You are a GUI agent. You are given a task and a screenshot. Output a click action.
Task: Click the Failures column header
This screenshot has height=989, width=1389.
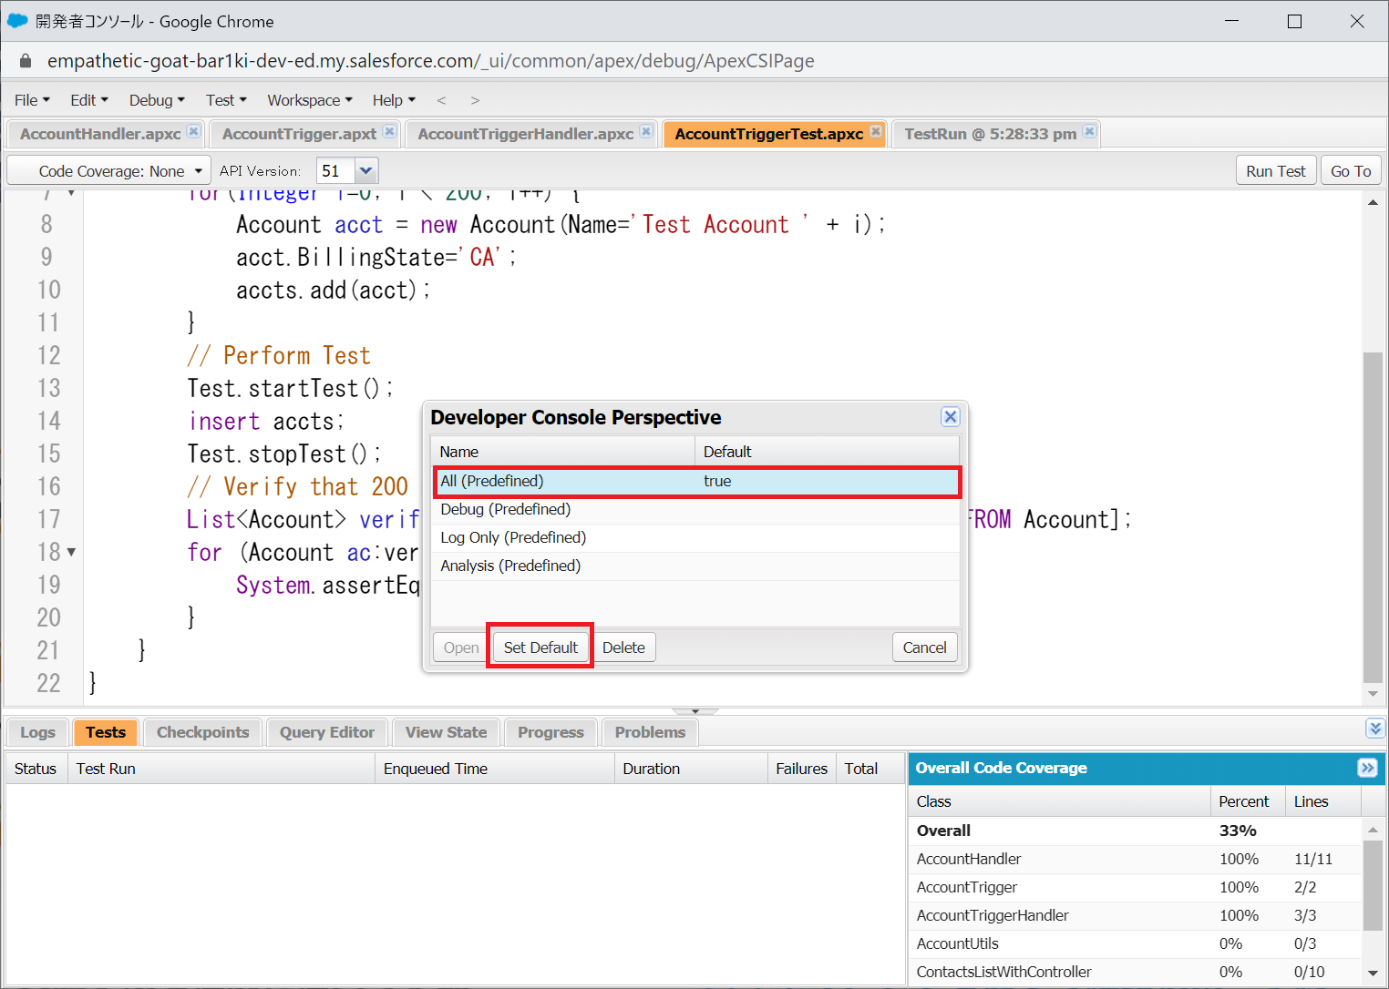(x=802, y=769)
